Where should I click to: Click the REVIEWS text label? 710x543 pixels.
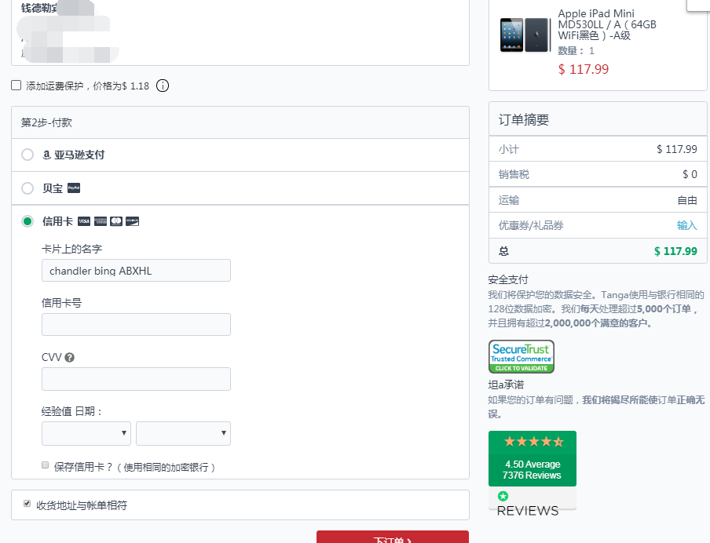point(528,511)
